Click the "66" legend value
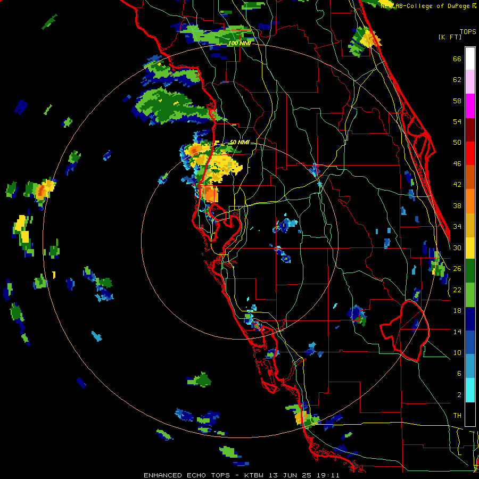479x479 pixels. [x=457, y=59]
